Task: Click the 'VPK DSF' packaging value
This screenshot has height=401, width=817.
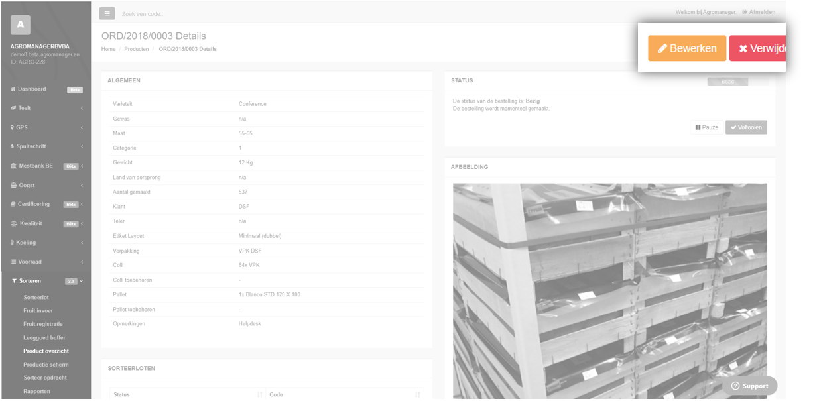Action: 250,251
